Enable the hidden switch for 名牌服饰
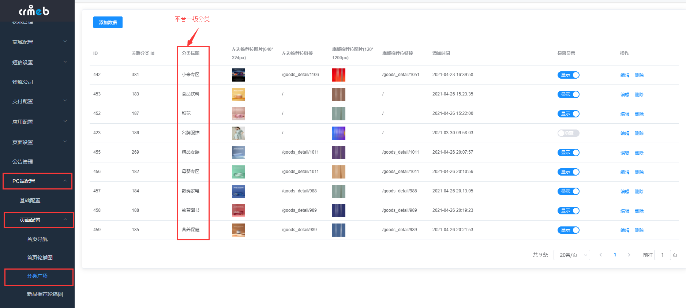The image size is (686, 308). (x=568, y=133)
